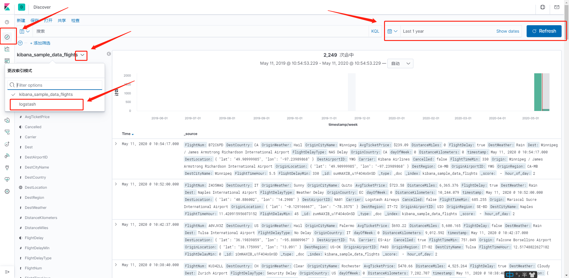Viewport: 569px width, 278px height.
Task: Click the filter options circle icon
Action: point(20,43)
